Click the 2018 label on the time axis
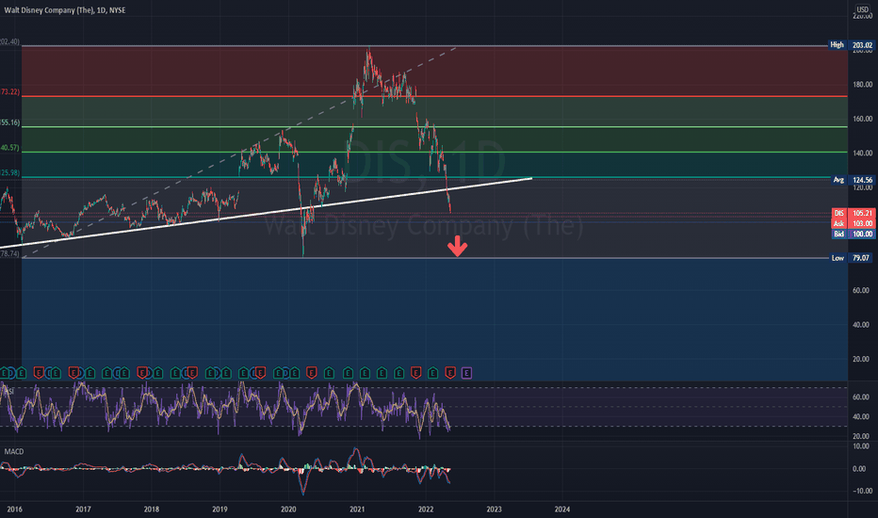The height and width of the screenshot is (518, 878). 151,509
